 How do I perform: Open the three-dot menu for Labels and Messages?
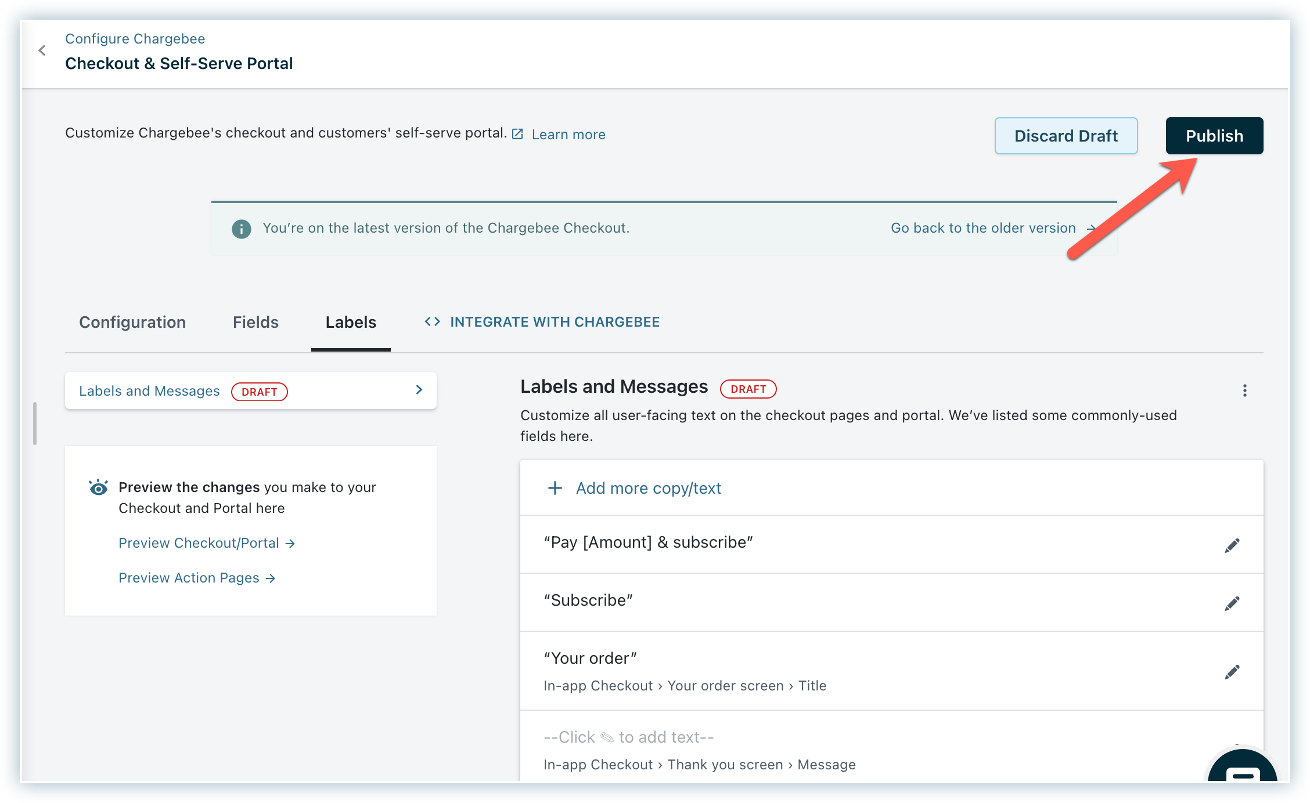[x=1244, y=390]
